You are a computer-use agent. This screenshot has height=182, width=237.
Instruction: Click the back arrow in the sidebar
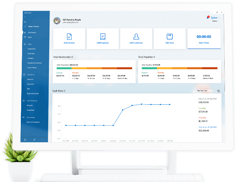coord(25,17)
